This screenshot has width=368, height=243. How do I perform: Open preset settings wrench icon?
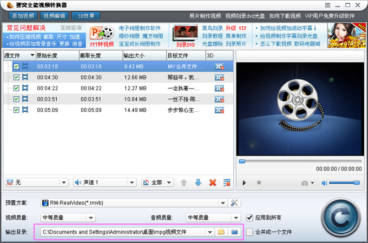234,203
